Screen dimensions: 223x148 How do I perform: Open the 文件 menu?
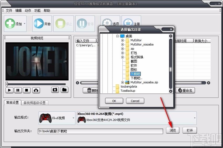pos(9,11)
